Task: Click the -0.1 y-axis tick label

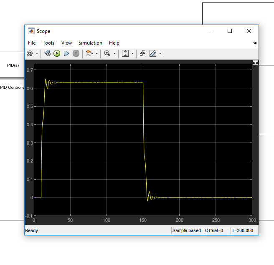Action: (x=29, y=216)
